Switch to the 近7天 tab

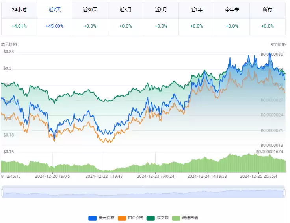pyautogui.click(x=54, y=10)
